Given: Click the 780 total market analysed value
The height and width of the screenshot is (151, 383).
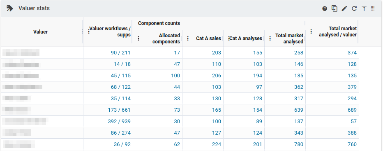Looking at the screenshot, I should point(299,144).
